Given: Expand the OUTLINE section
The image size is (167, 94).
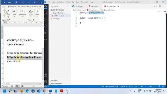Looking at the screenshot, I should (x=59, y=81).
